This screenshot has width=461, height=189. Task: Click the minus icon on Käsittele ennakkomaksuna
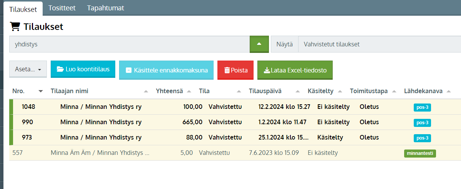pyautogui.click(x=129, y=70)
